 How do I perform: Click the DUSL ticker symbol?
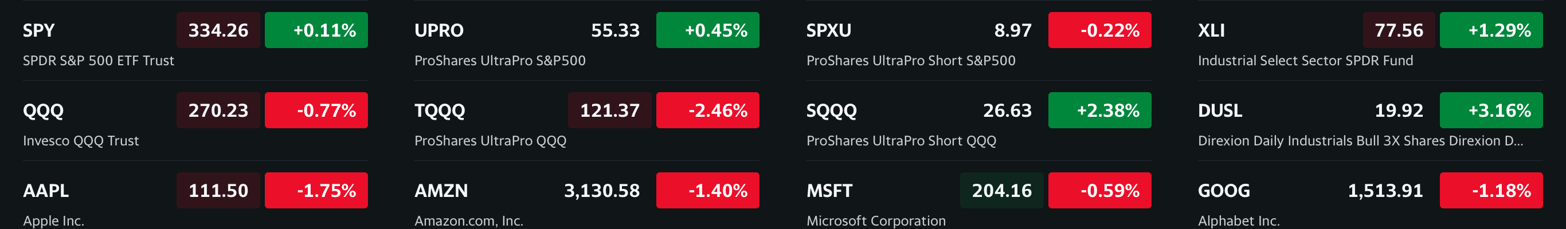[x=1219, y=110]
